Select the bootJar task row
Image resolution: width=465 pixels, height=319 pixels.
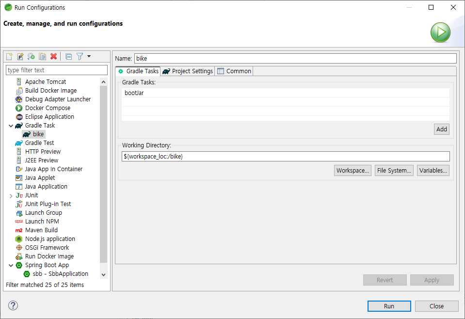click(286, 93)
